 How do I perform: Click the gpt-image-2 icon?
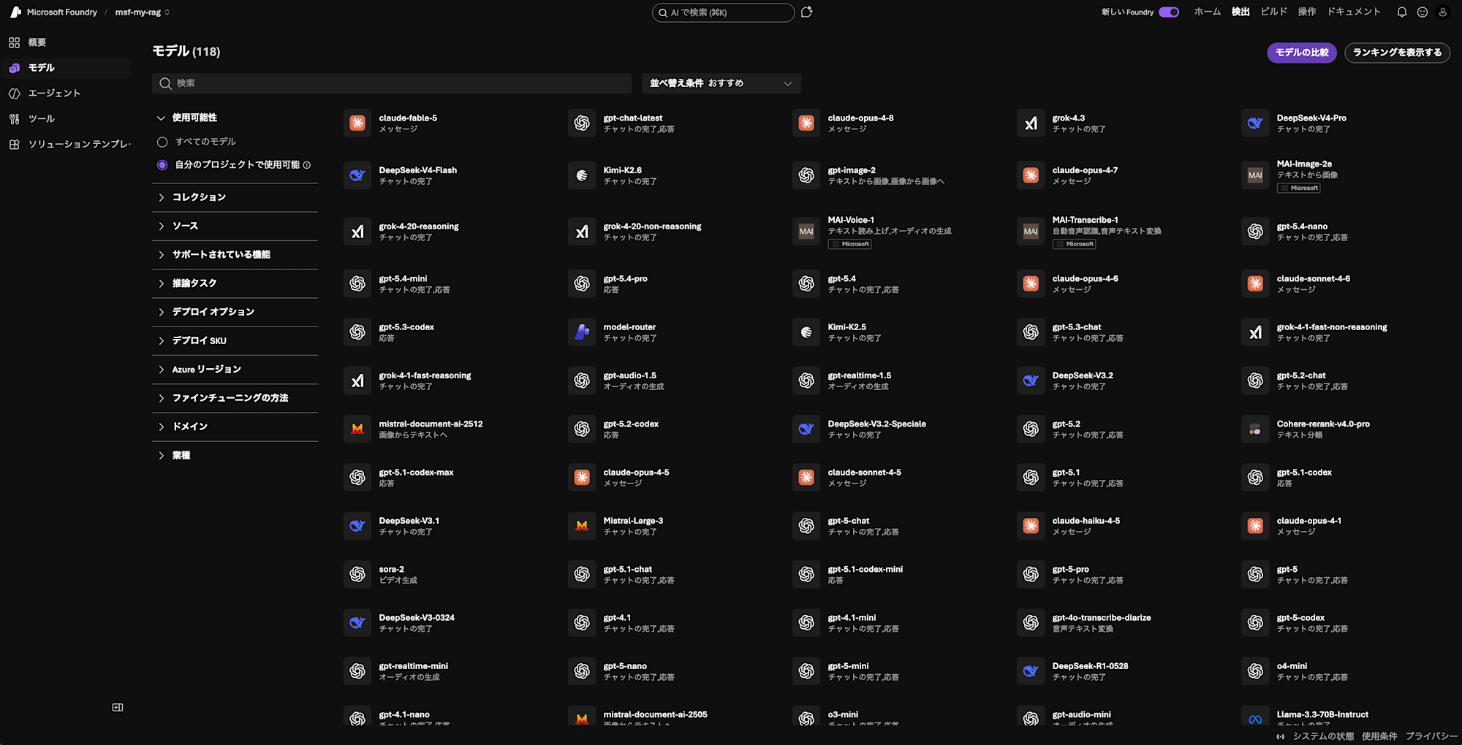(806, 175)
